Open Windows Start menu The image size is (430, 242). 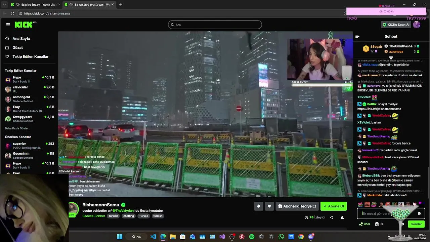(x=120, y=237)
